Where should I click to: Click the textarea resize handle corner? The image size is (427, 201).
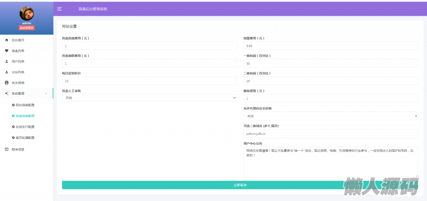[x=417, y=176]
